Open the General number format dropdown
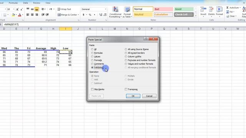The image size is (246, 138). tap(106, 9)
